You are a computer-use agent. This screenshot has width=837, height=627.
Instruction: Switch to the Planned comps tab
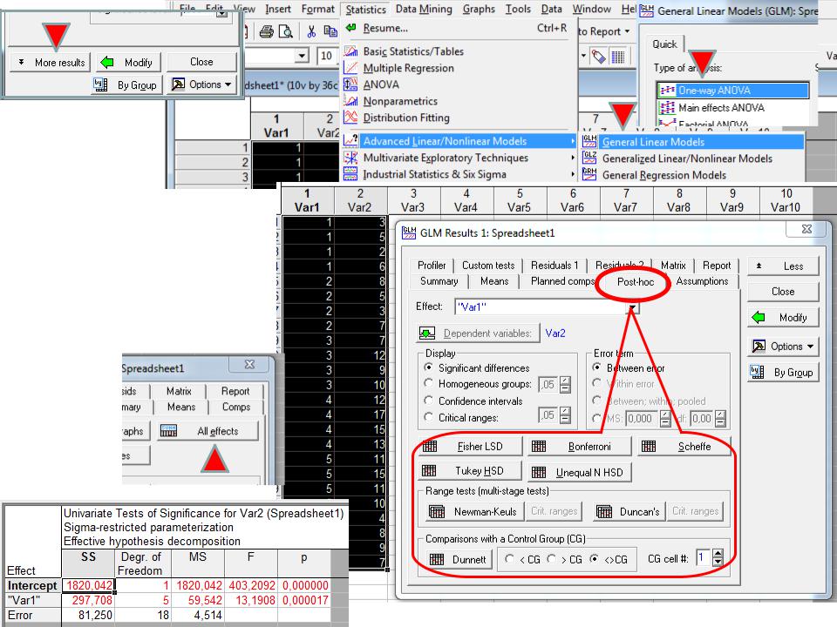click(562, 281)
